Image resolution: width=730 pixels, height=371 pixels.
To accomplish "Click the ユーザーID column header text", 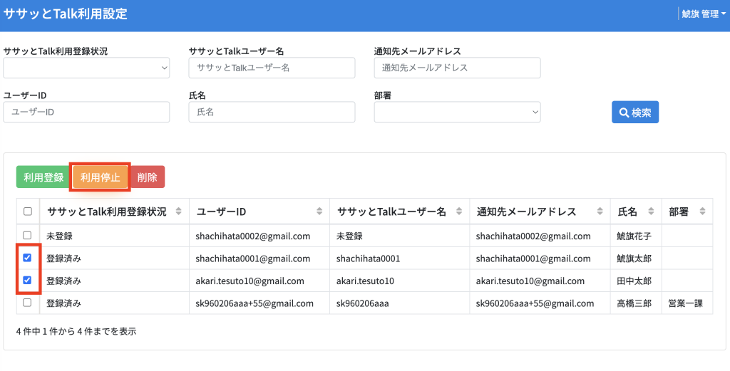I will click(221, 212).
